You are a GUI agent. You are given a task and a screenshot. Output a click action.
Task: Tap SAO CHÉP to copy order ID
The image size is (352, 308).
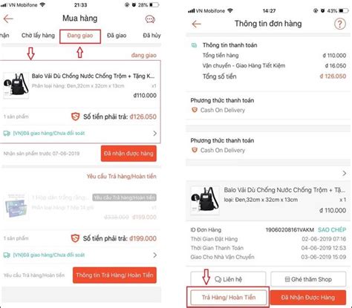point(332,230)
